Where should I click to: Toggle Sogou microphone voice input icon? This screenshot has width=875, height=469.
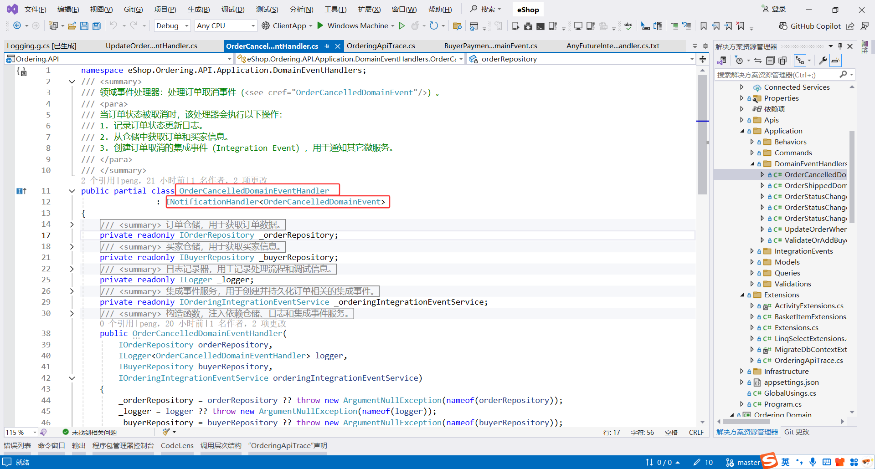tap(813, 462)
